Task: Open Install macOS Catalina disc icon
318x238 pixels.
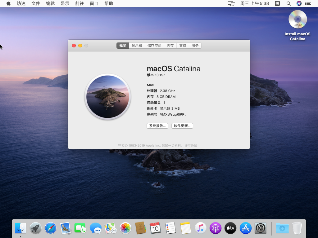Action: click(x=298, y=20)
